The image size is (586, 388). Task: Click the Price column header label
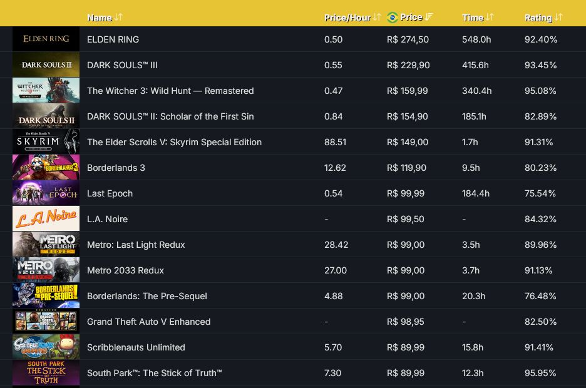411,17
